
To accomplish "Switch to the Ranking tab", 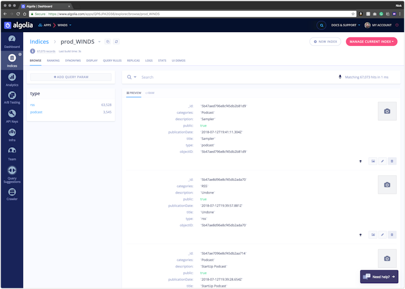I will 53,61.
